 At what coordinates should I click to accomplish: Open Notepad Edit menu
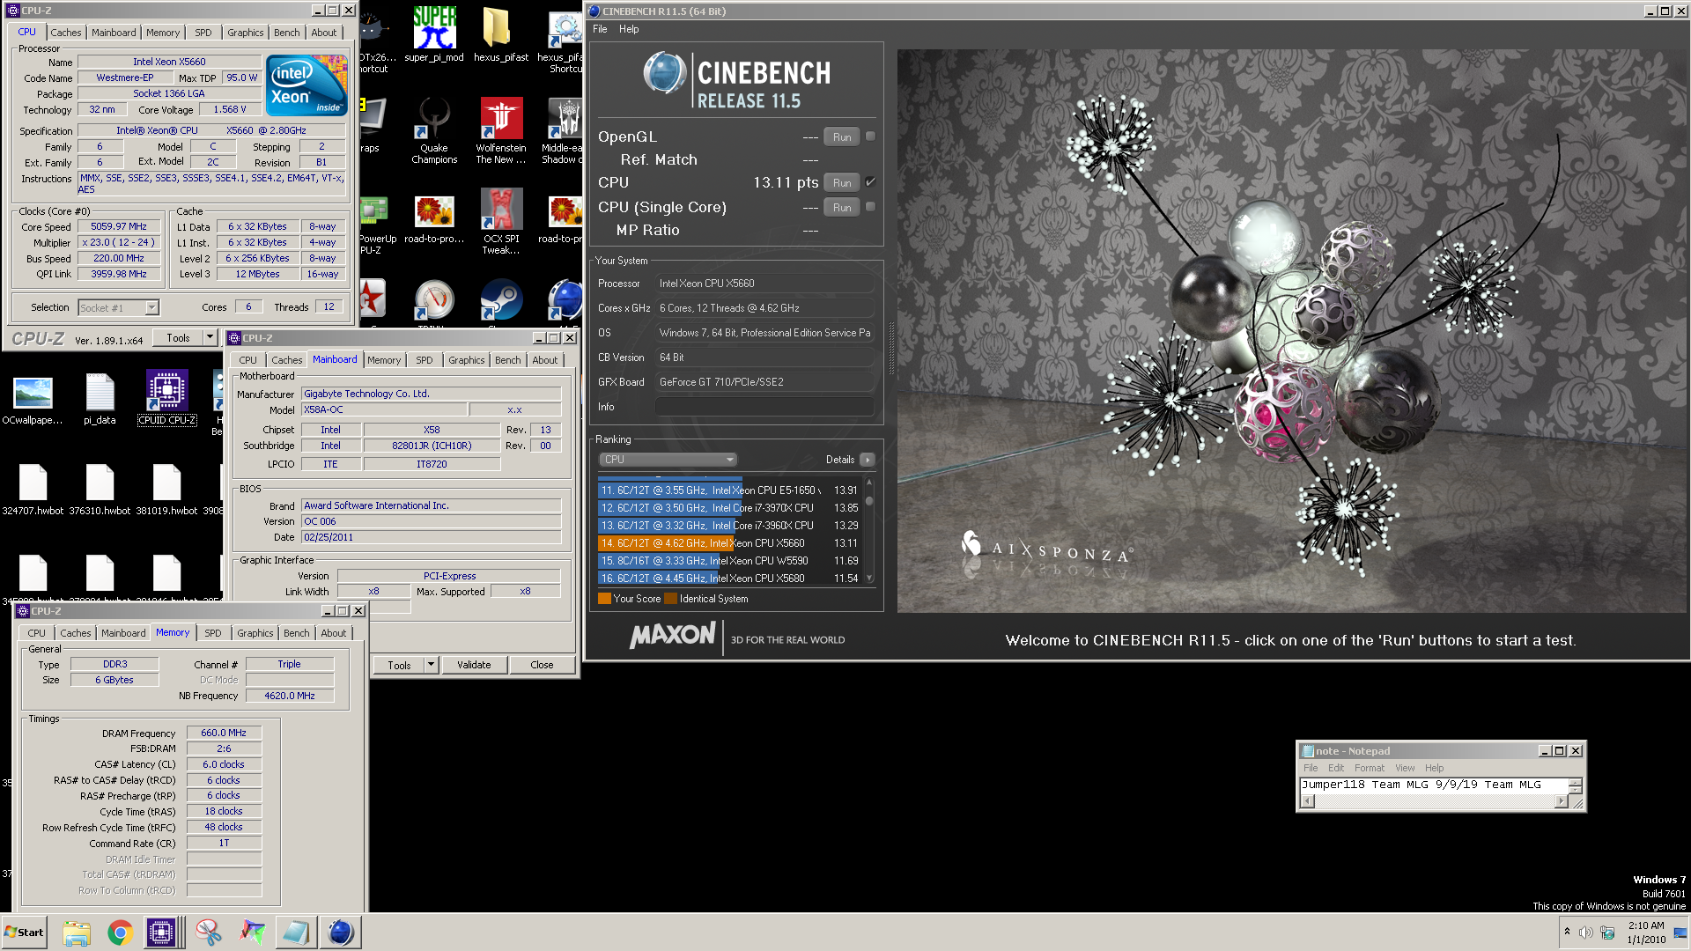(1336, 768)
